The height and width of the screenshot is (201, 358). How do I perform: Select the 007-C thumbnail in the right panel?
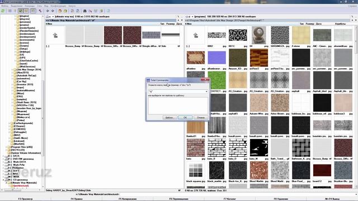point(238,35)
